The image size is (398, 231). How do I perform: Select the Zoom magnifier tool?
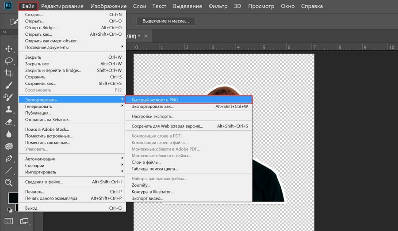[8, 182]
